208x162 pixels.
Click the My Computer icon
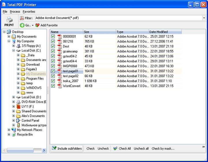[x=14, y=41]
